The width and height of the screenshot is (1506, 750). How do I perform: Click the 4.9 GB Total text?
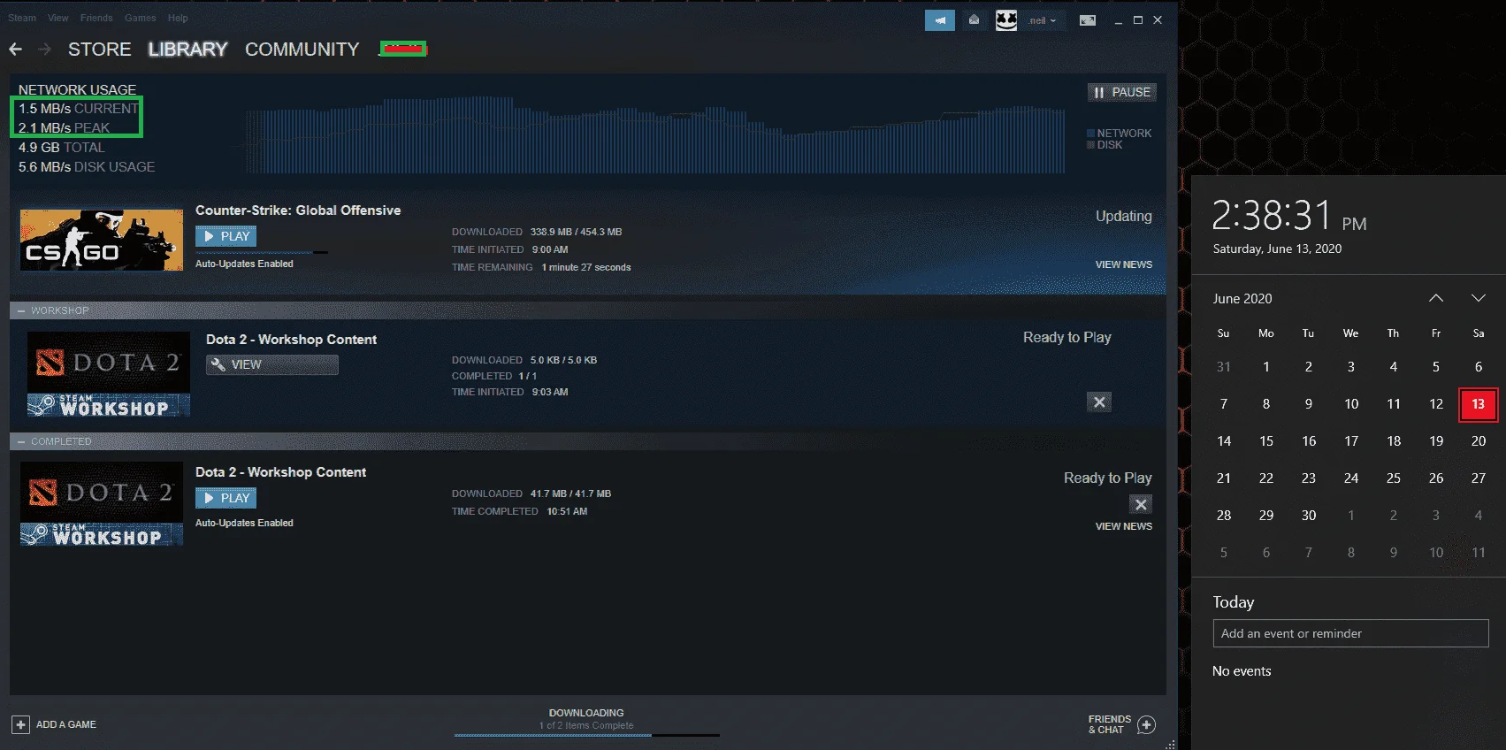point(62,148)
